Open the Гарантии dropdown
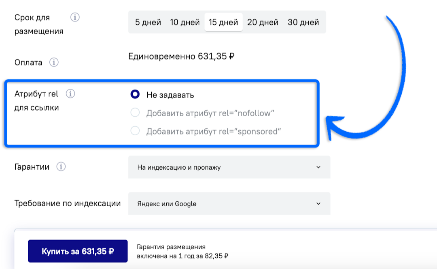The height and width of the screenshot is (269, 437). pyautogui.click(x=229, y=167)
